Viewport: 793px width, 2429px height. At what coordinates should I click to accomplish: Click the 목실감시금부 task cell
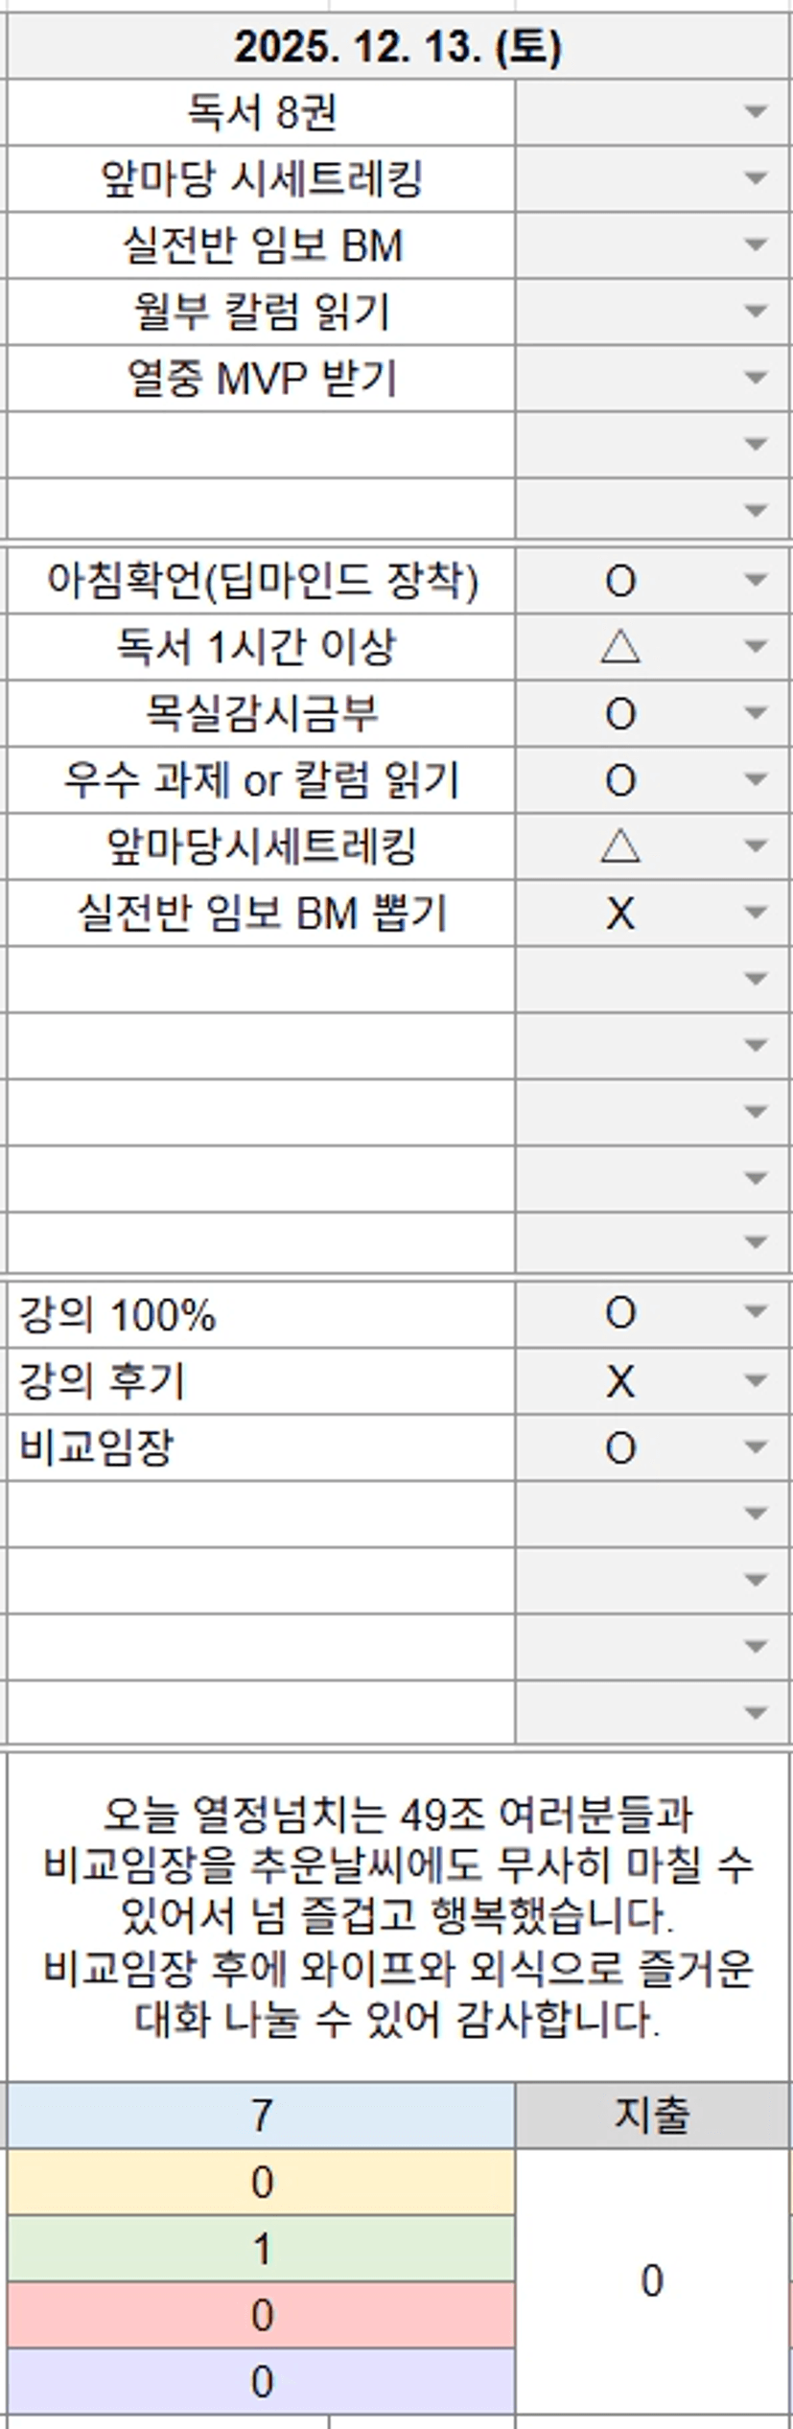261,713
